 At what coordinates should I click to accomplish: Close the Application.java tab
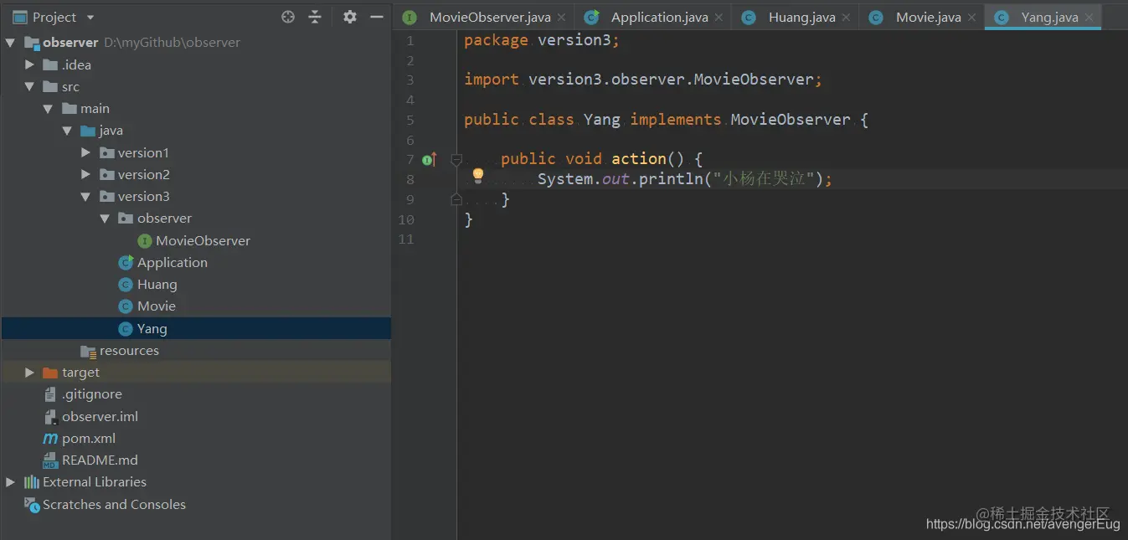(719, 18)
